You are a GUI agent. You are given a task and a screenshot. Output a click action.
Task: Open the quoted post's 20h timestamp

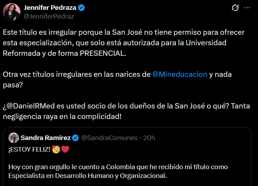tap(149, 138)
